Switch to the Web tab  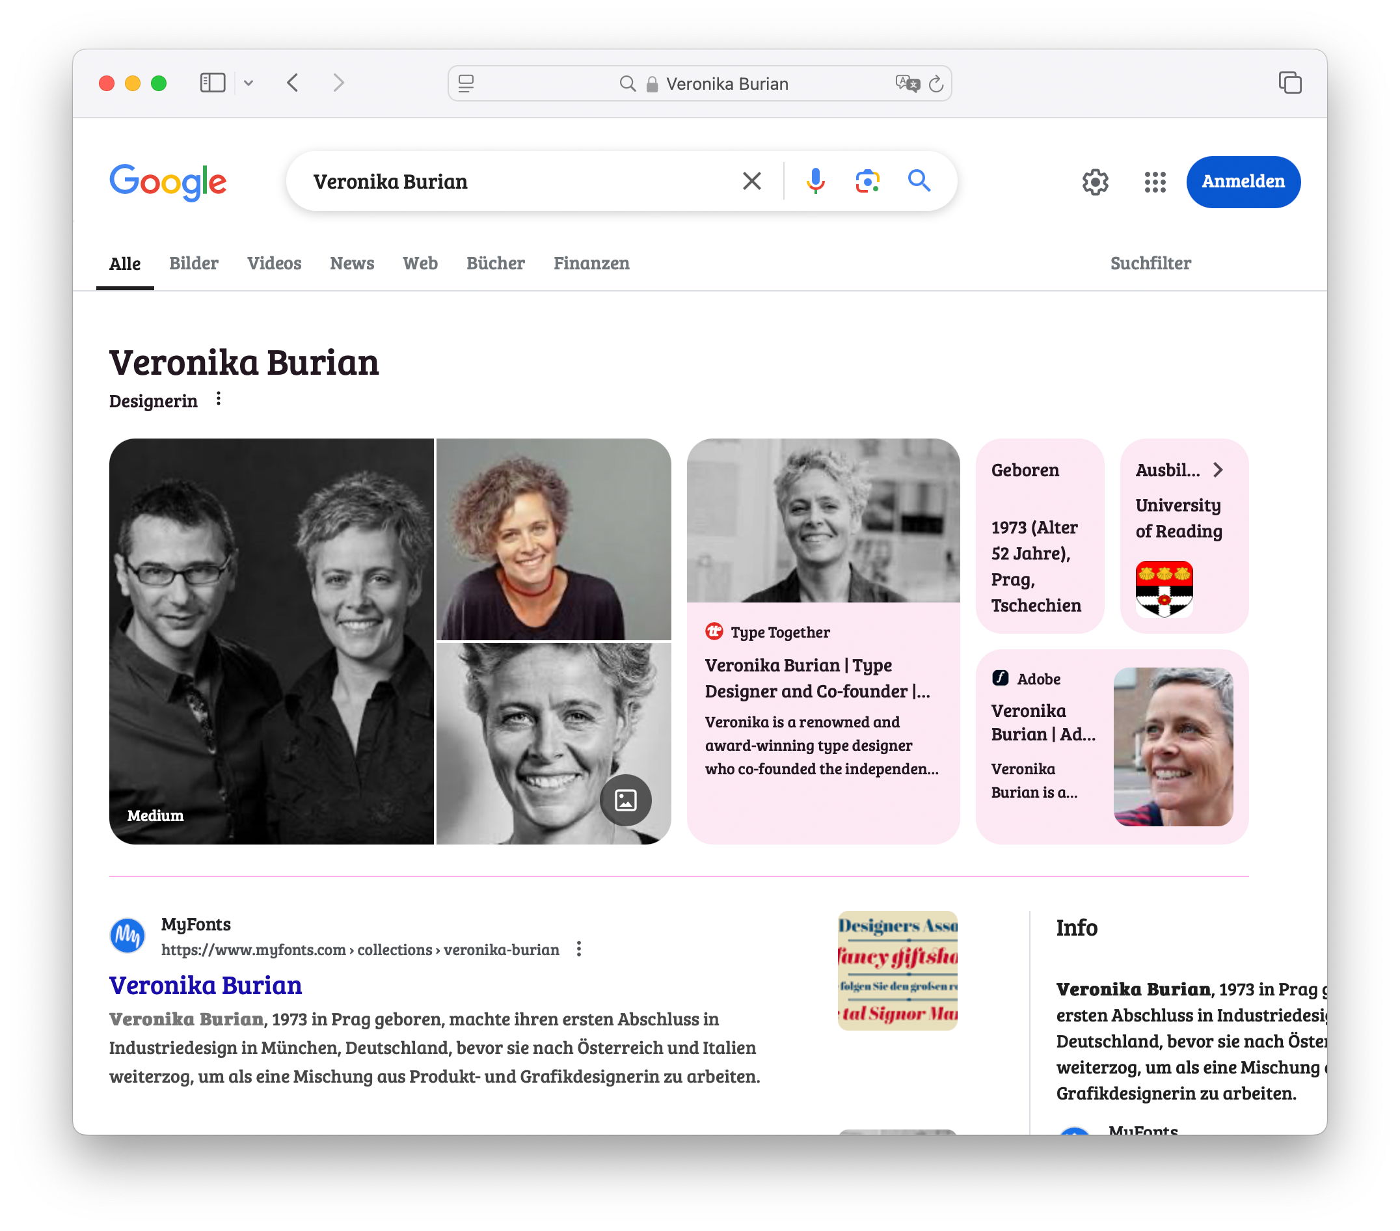tap(420, 264)
